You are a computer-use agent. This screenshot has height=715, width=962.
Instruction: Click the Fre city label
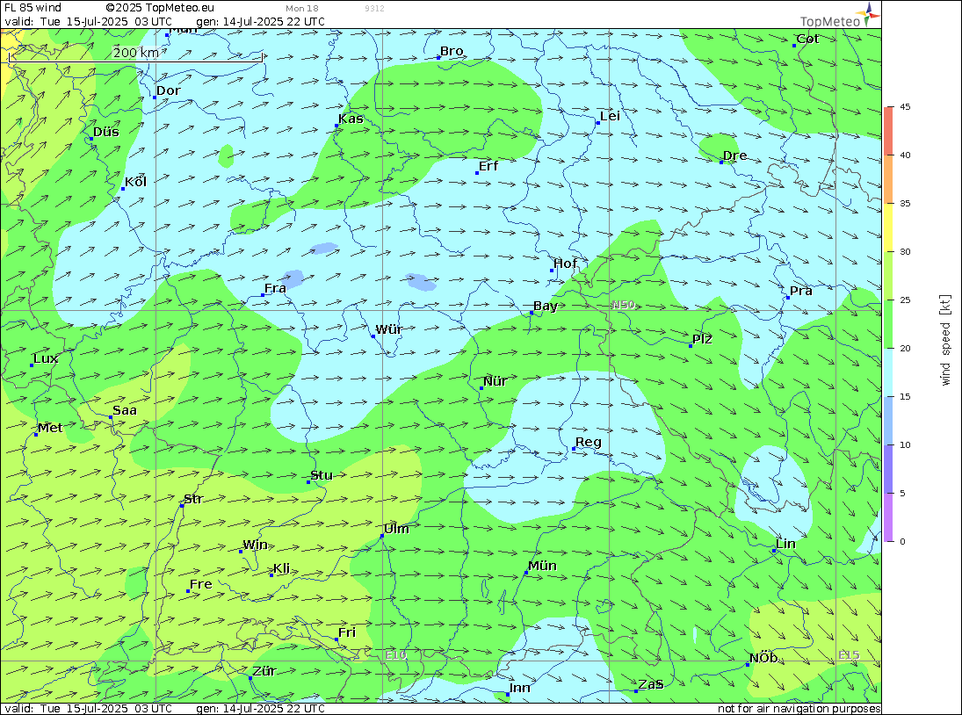[200, 584]
